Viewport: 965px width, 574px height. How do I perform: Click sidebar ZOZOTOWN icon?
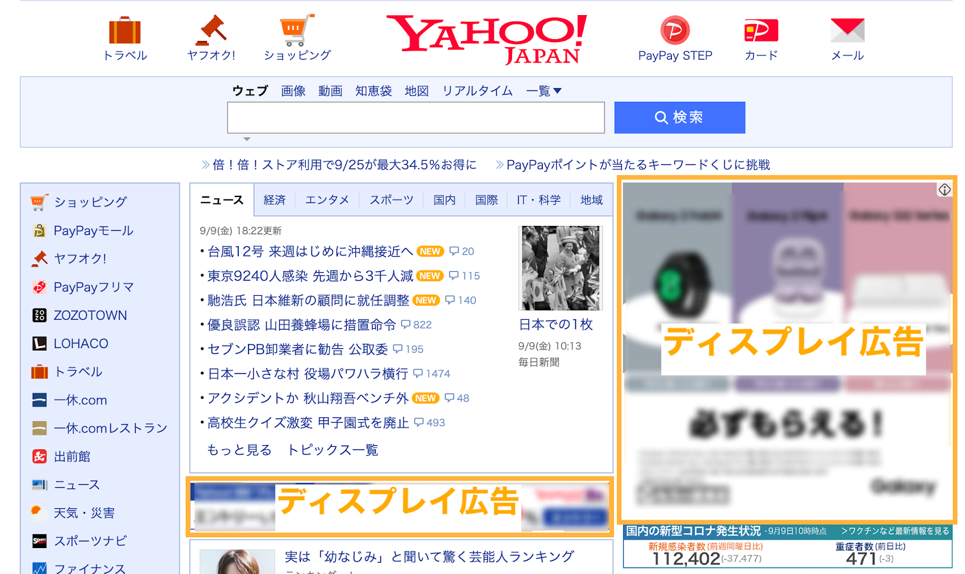click(39, 315)
